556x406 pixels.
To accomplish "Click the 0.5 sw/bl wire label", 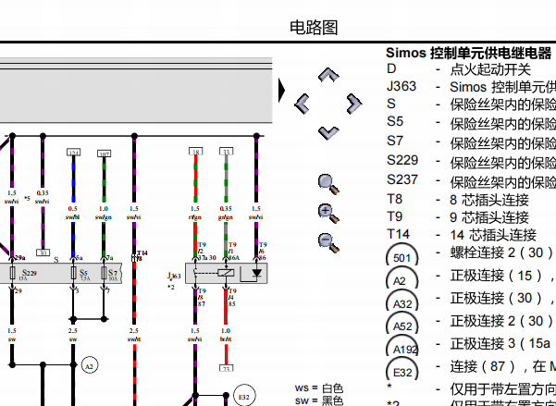I will 73,213.
